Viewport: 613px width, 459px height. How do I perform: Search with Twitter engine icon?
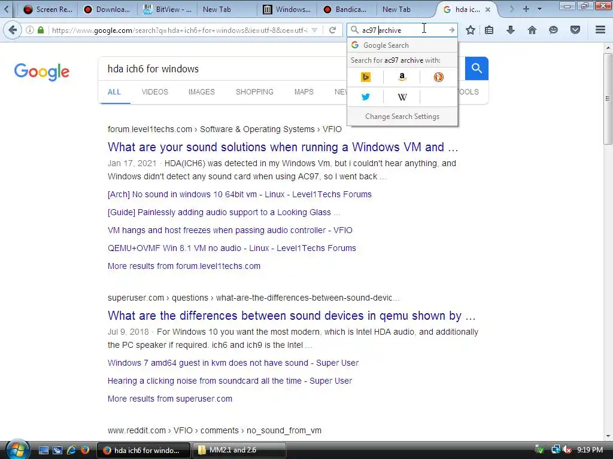pos(366,97)
